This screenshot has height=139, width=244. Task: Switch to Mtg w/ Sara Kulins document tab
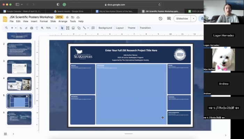tap(115, 11)
